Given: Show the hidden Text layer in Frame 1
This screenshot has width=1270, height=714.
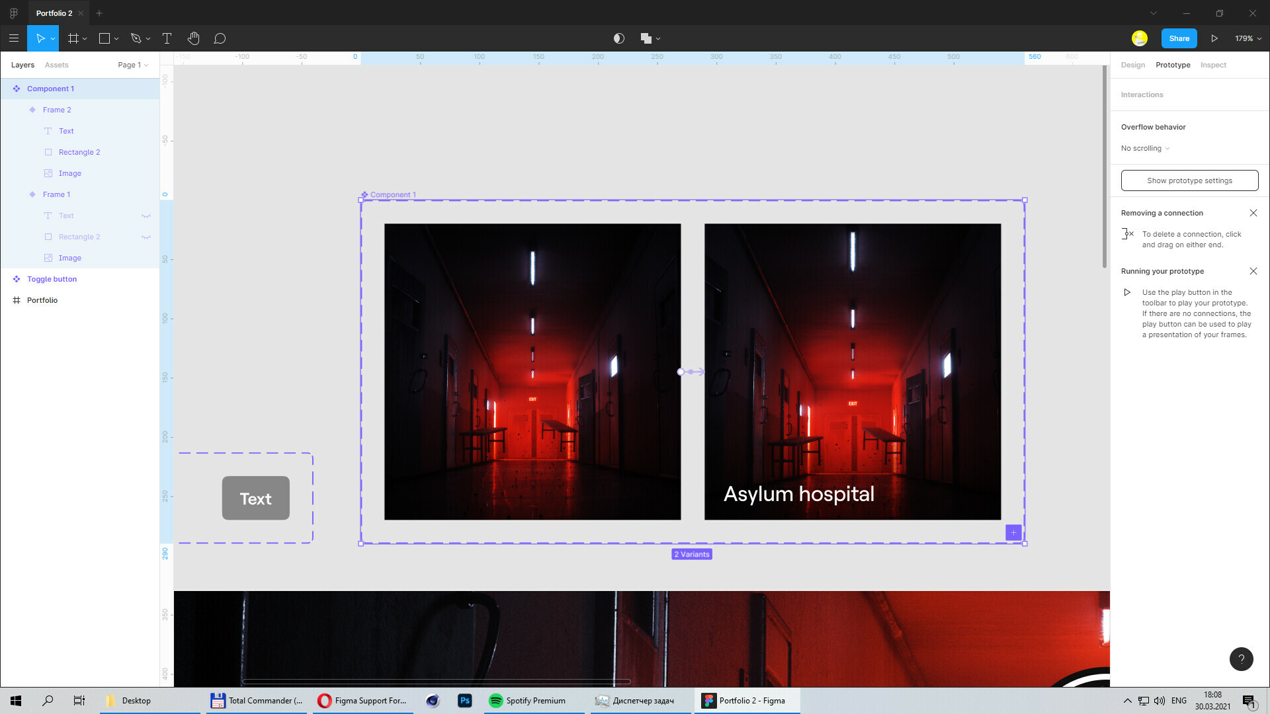Looking at the screenshot, I should tap(146, 216).
